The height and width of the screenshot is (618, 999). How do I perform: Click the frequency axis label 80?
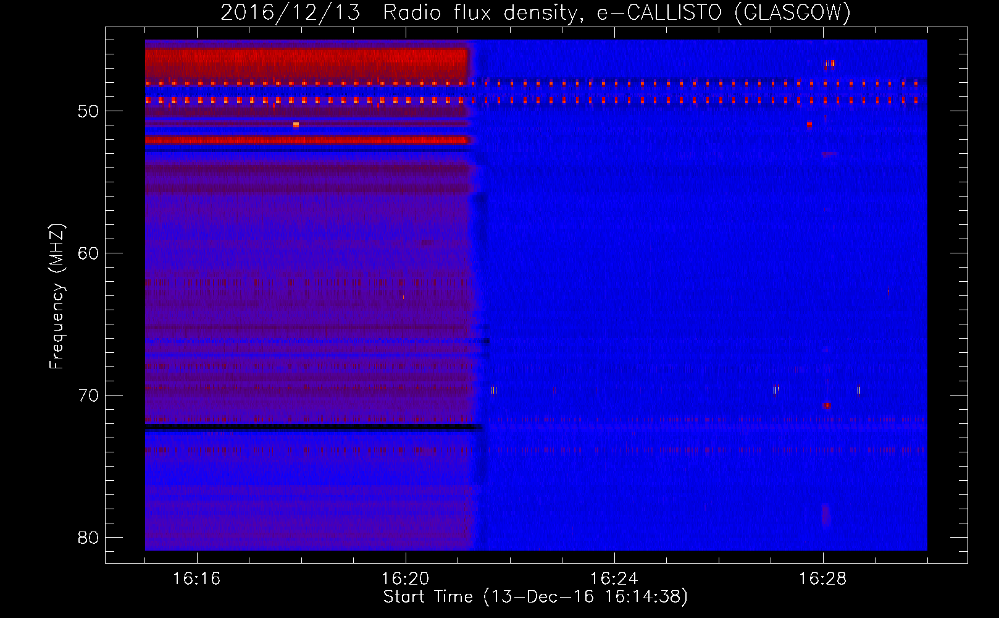[x=88, y=538]
